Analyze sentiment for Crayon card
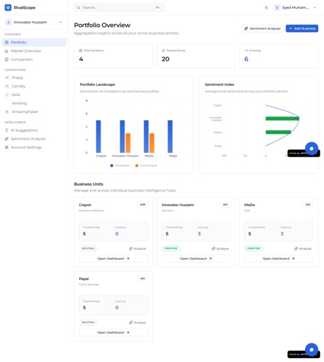Screen dimensions: 324x362 pos(137,249)
